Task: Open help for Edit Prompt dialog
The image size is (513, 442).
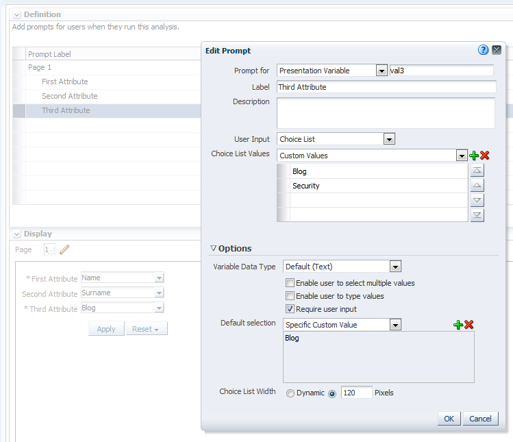Action: pyautogui.click(x=483, y=50)
